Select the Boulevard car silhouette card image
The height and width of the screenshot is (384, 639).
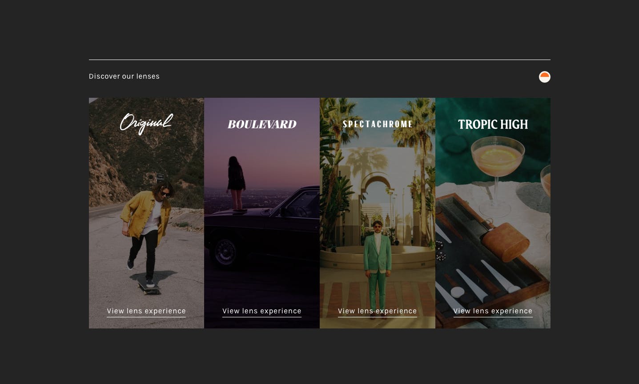262,213
